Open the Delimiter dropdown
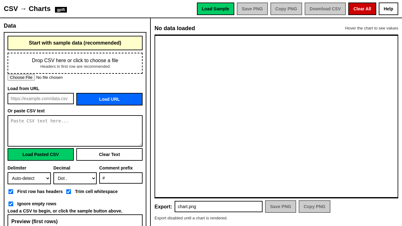402x226 pixels. (29, 178)
